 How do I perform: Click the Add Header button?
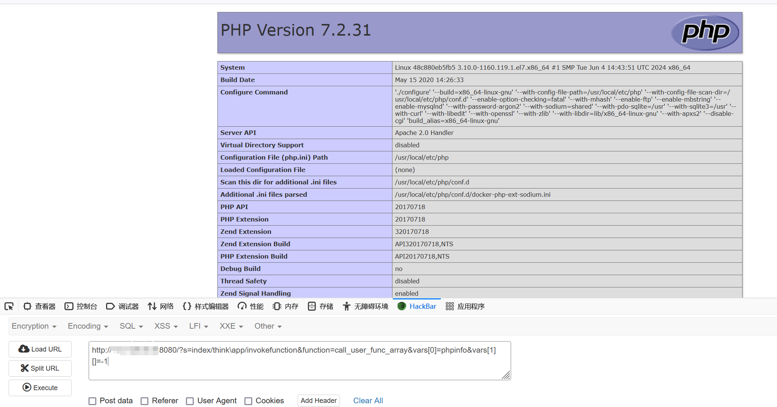click(x=319, y=401)
